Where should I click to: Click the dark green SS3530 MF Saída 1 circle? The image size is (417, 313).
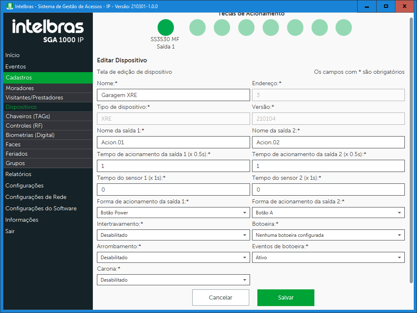pos(165,27)
